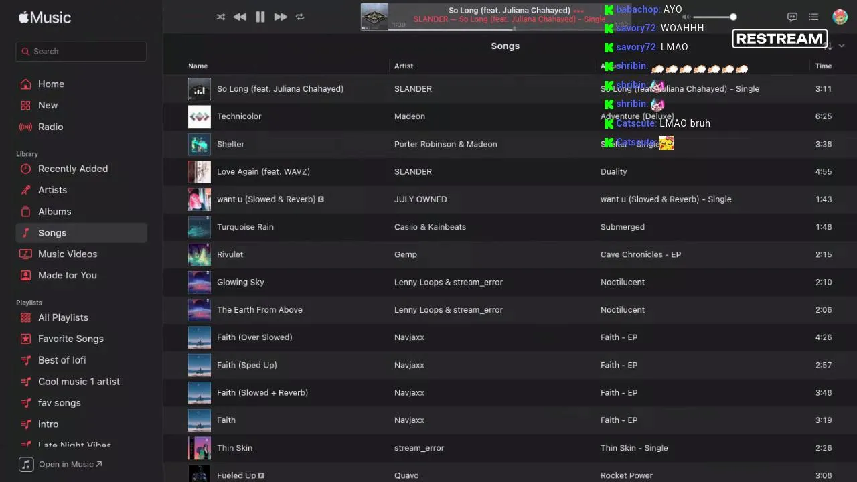
Task: Select Songs in library
Action: (x=81, y=233)
